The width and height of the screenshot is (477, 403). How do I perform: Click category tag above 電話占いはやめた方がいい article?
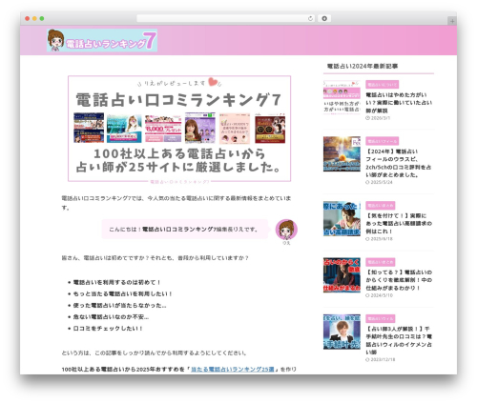(382, 85)
